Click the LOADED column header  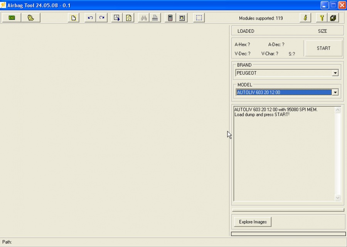[x=246, y=31]
